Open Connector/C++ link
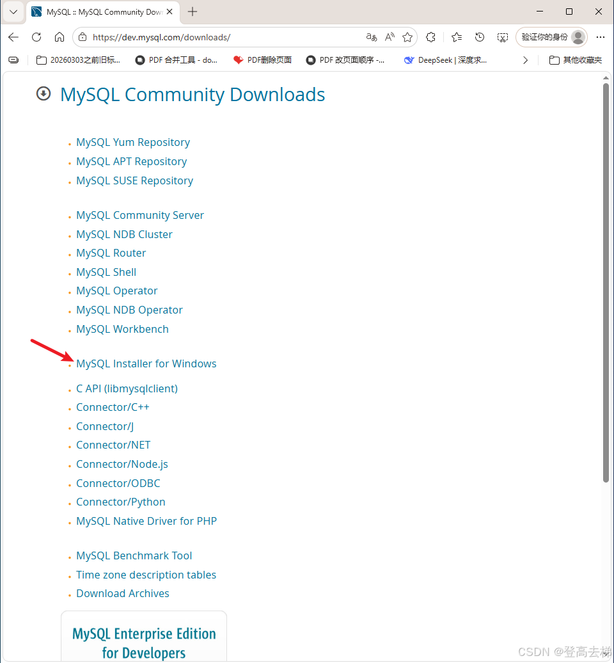This screenshot has height=663, width=614. coord(113,407)
